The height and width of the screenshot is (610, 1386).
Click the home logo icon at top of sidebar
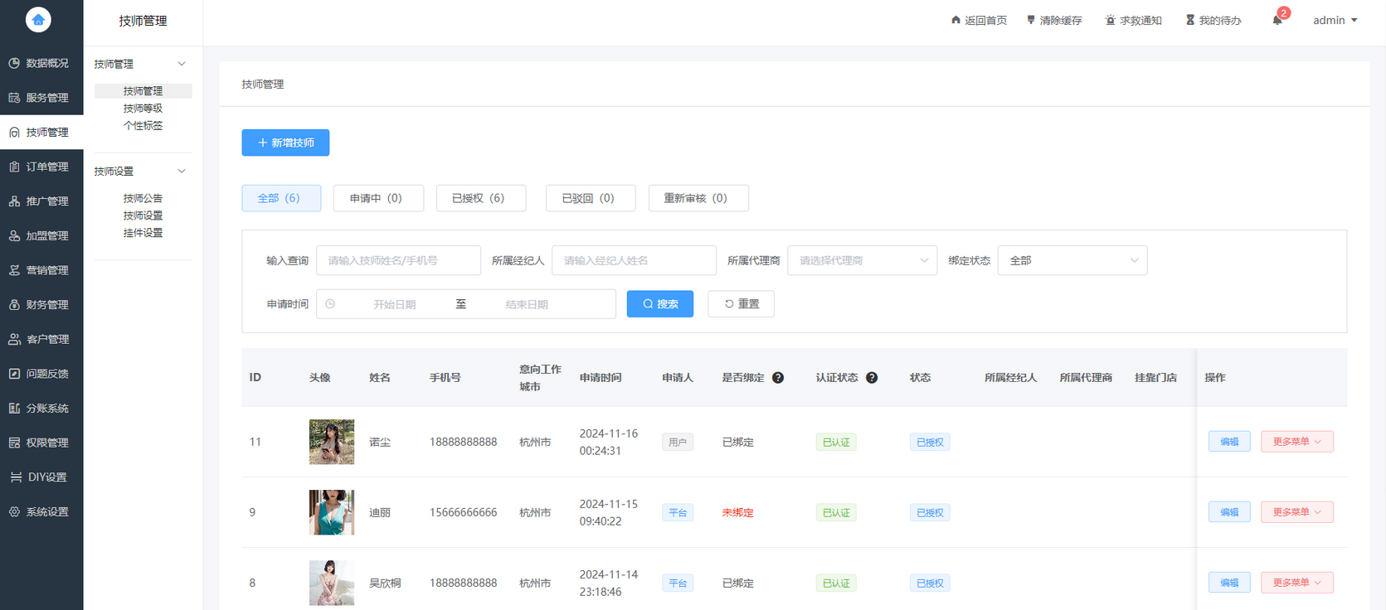[38, 20]
